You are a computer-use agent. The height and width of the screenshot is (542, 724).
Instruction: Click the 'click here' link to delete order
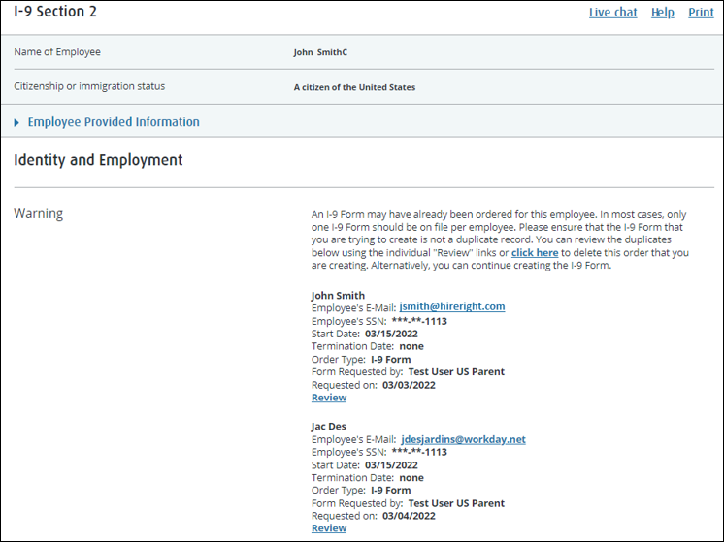pyautogui.click(x=535, y=253)
